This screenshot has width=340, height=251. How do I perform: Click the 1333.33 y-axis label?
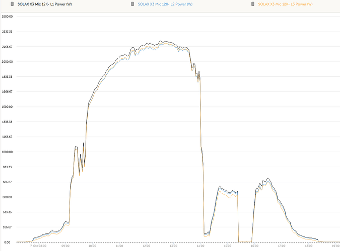coord(7,122)
